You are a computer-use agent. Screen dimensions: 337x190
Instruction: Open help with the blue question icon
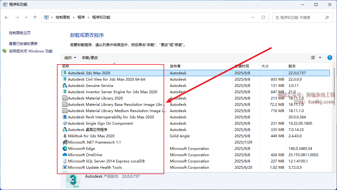pyautogui.click(x=330, y=58)
